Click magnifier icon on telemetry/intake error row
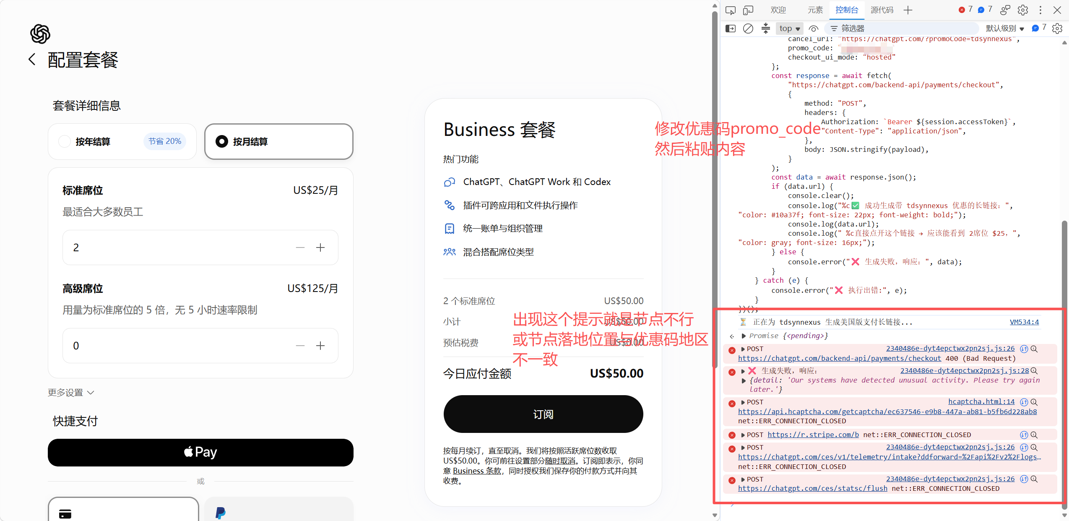 [1034, 447]
